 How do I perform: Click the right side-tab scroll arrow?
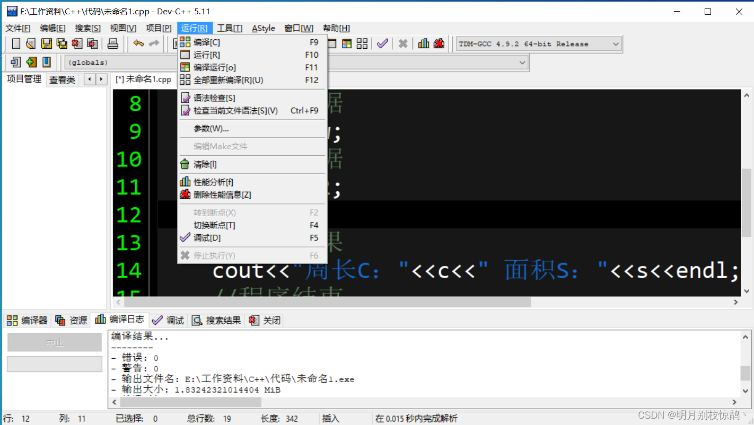[101, 79]
